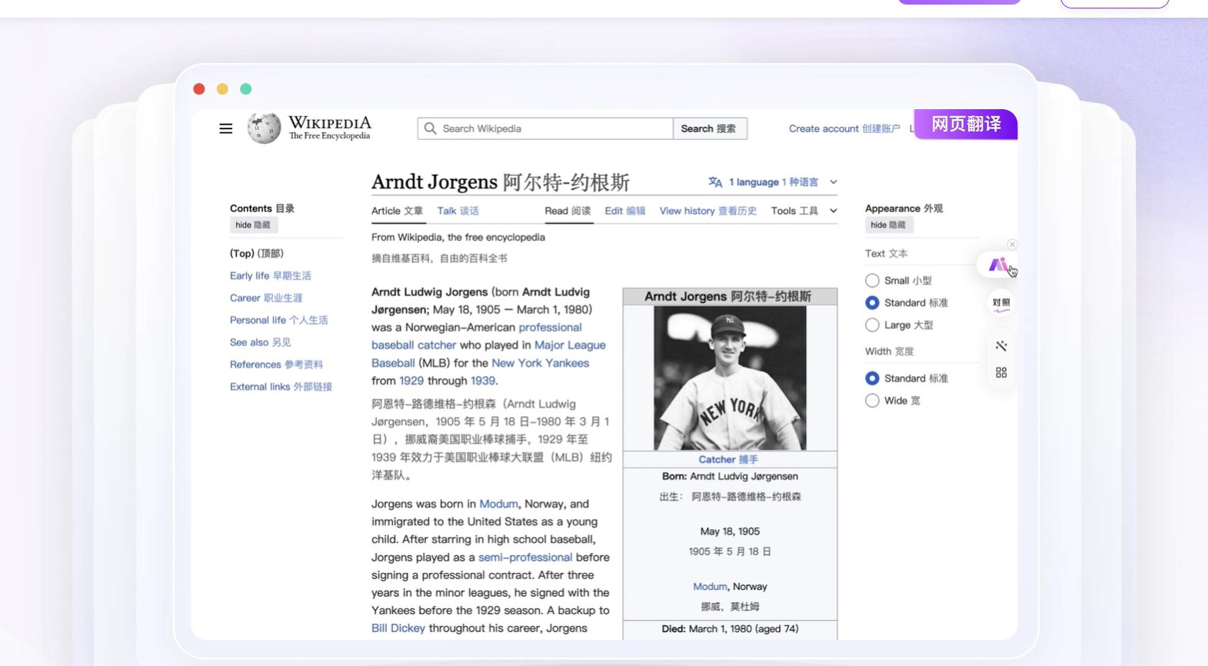
Task: Click the Search button
Action: 709,128
